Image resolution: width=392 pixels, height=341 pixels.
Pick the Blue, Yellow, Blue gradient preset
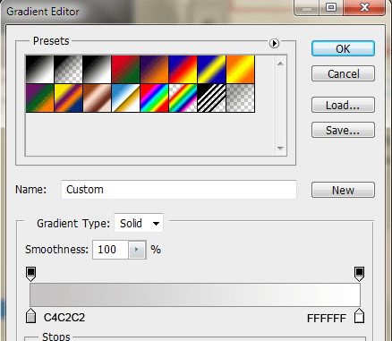[x=211, y=69]
